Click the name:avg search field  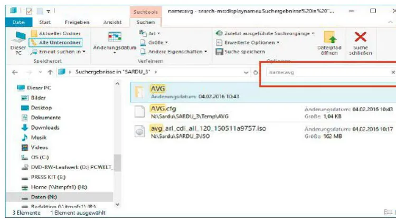(x=328, y=72)
